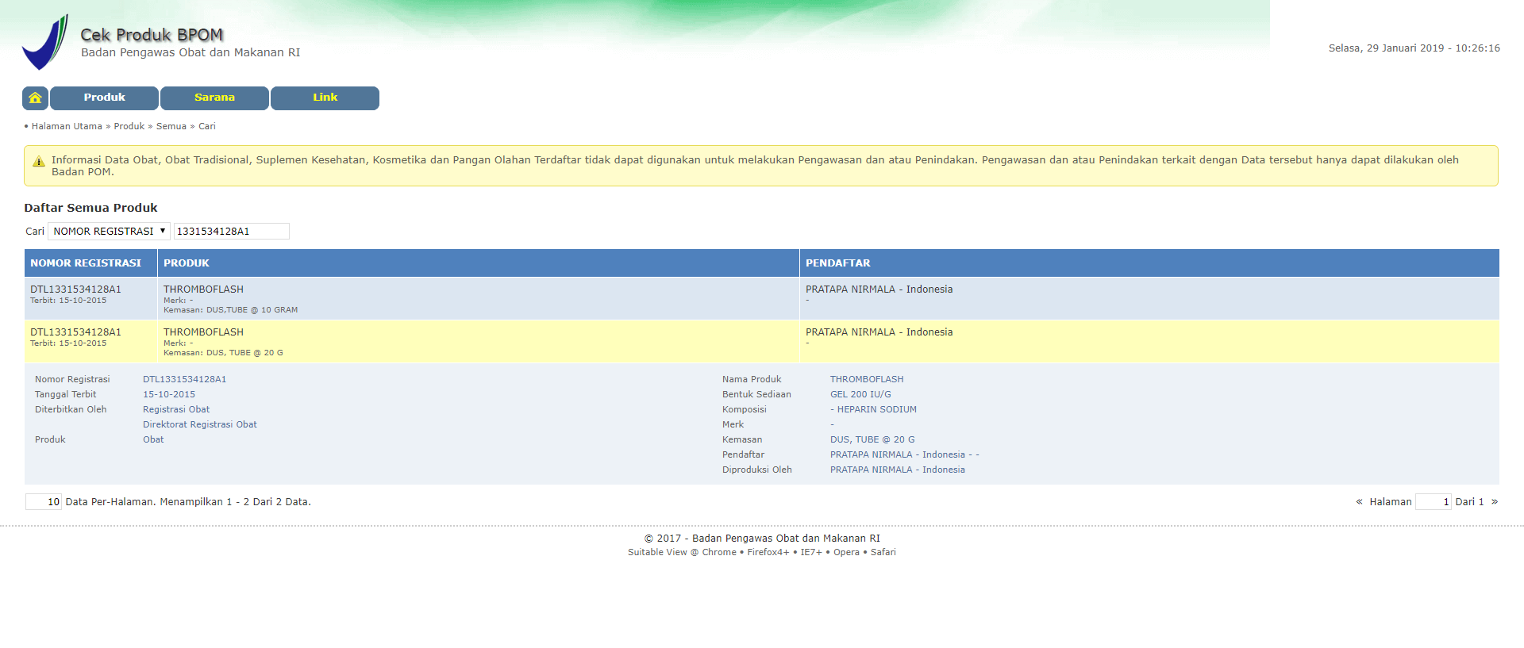Click the Diproduksi Oleh PRATAPA NIRMALA value
Viewport: 1524px width, 648px height.
898,470
